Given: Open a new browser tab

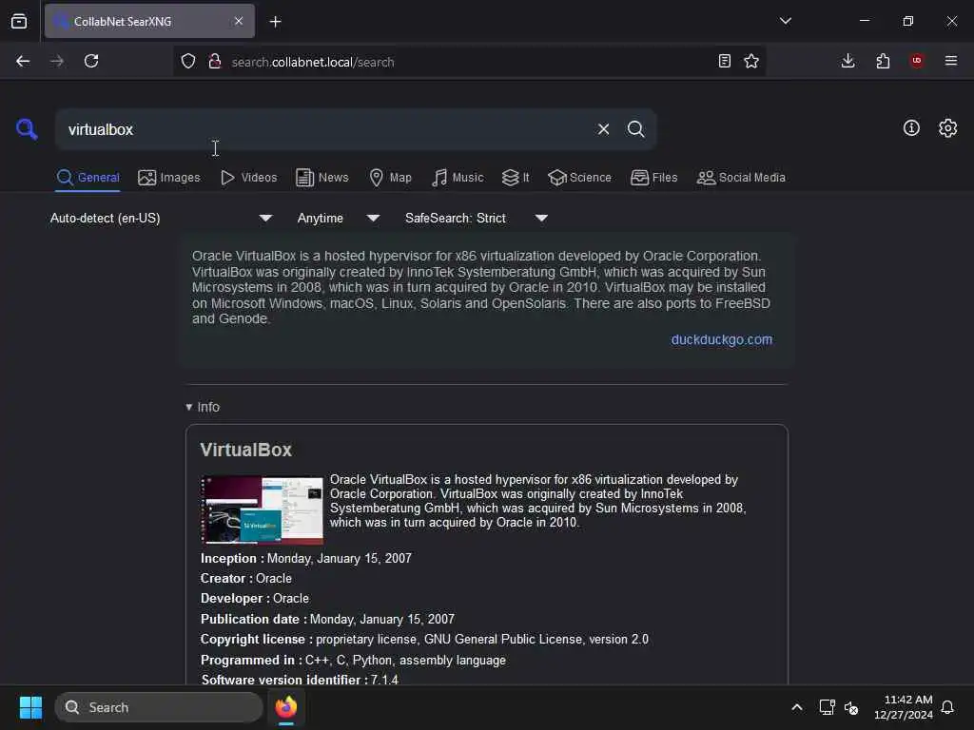Looking at the screenshot, I should [x=275, y=22].
